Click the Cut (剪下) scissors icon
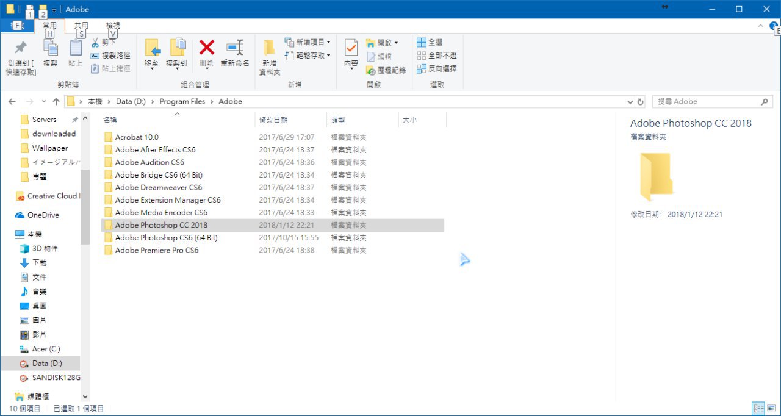Viewport: 781px width, 416px height. [96, 43]
